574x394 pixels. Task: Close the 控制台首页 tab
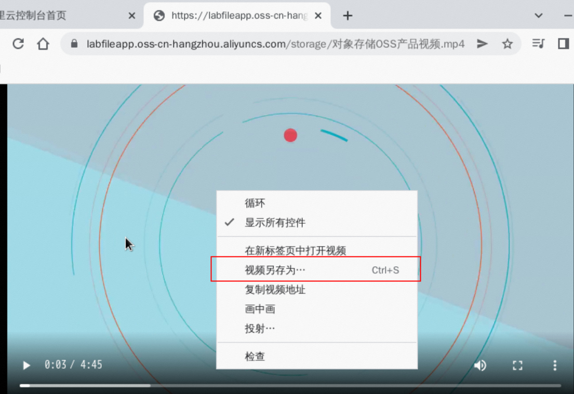point(132,16)
